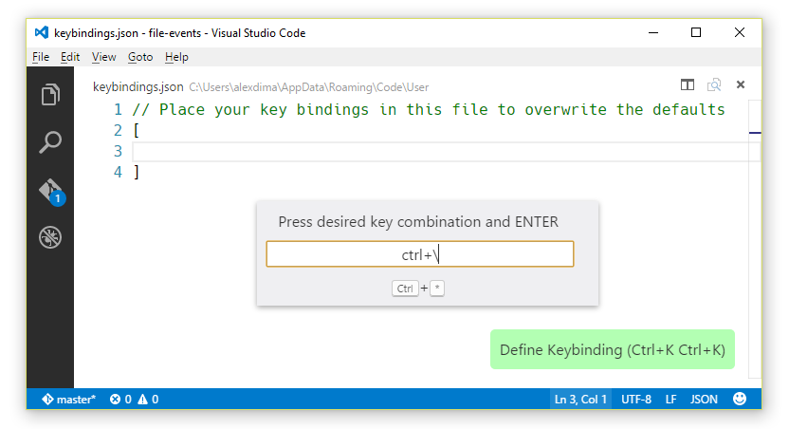The height and width of the screenshot is (429, 789).
Task: Change language mode via JSON indicator
Action: (704, 400)
